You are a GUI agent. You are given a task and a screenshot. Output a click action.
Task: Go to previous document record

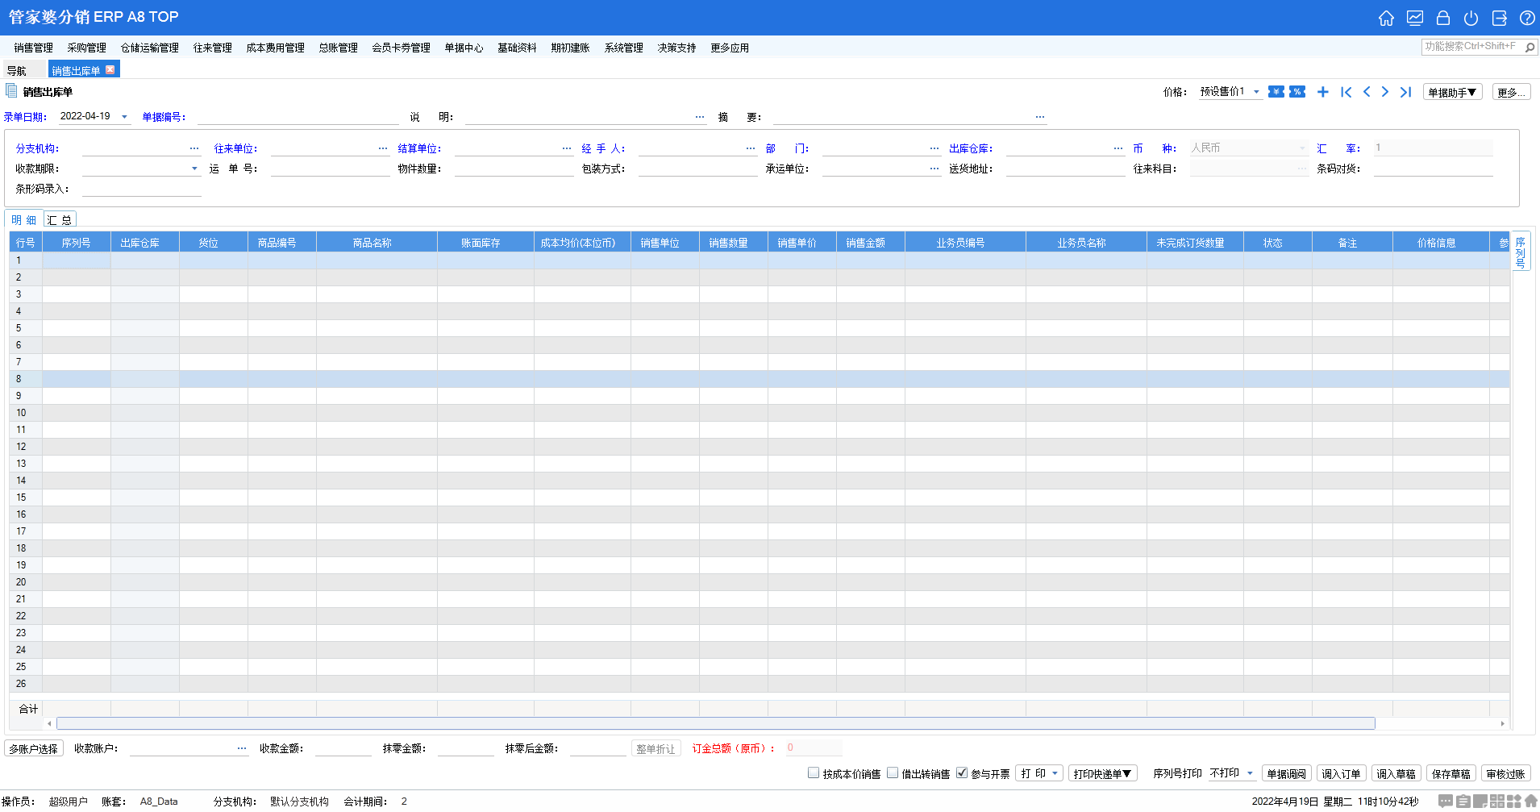click(x=1367, y=92)
